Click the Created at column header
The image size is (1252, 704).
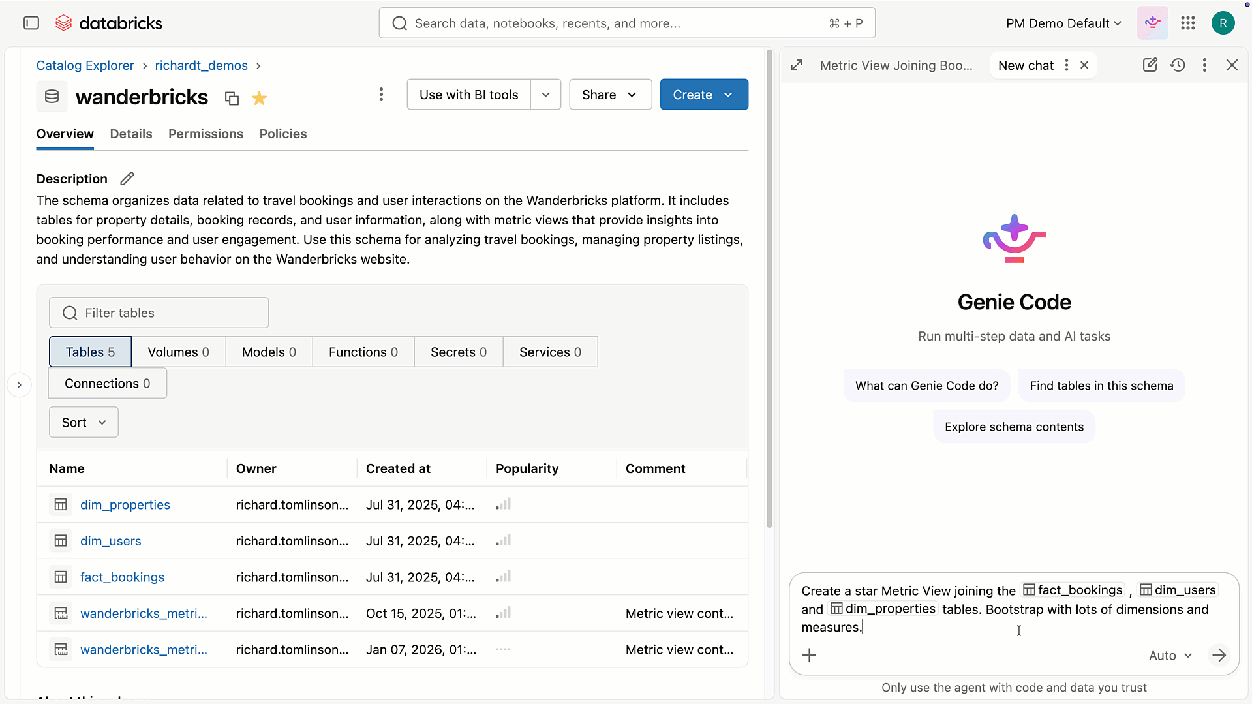(398, 468)
